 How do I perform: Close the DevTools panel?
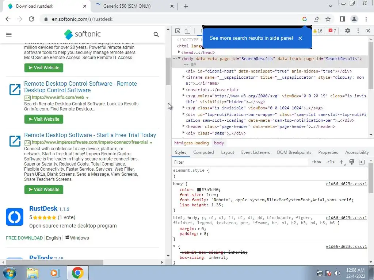coord(368,31)
